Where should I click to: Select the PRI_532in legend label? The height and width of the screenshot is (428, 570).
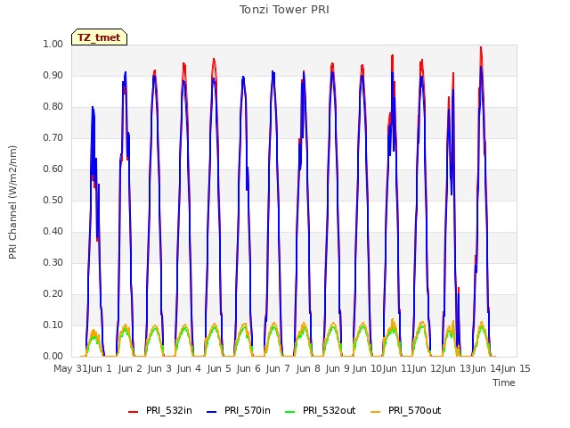pyautogui.click(x=169, y=410)
